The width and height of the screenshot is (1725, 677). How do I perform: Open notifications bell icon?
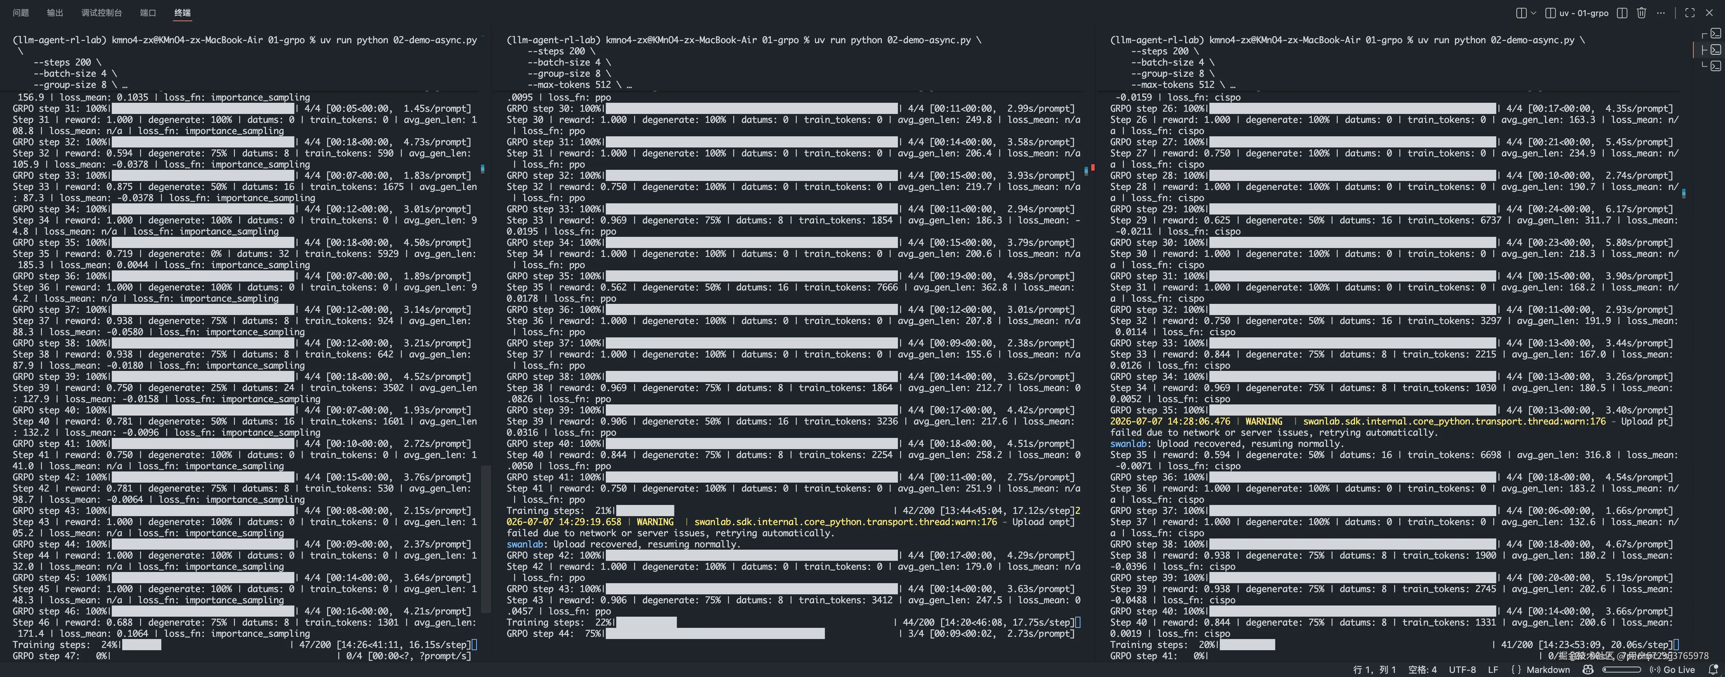tap(1713, 670)
